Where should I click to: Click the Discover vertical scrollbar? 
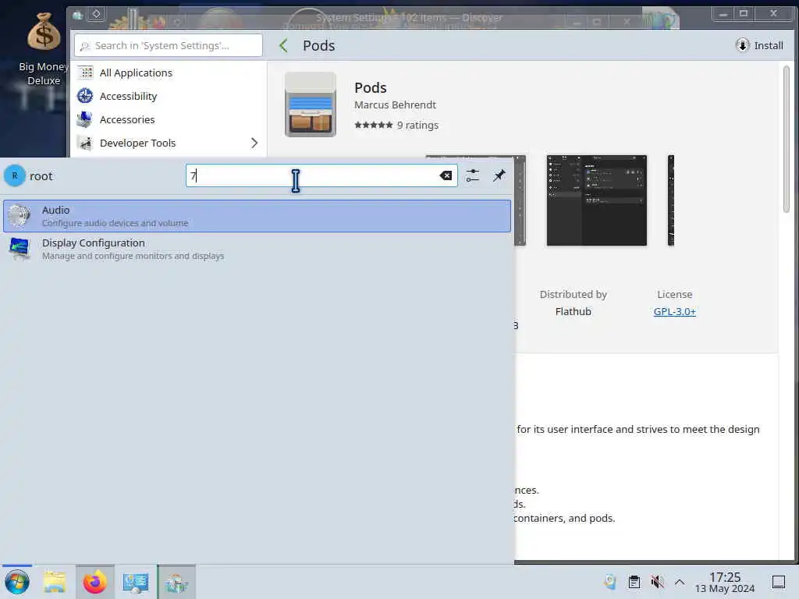point(787,139)
